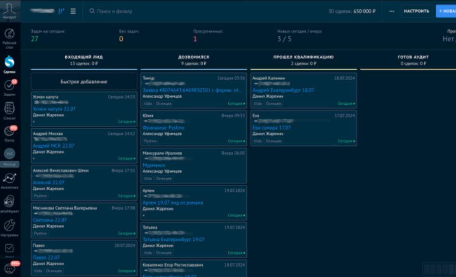Open deal Алексей 22.07

coord(49,183)
